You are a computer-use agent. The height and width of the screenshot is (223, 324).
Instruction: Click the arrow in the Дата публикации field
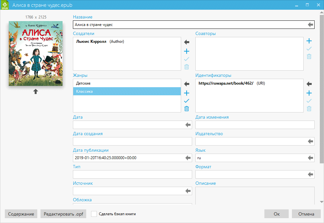tap(188, 158)
